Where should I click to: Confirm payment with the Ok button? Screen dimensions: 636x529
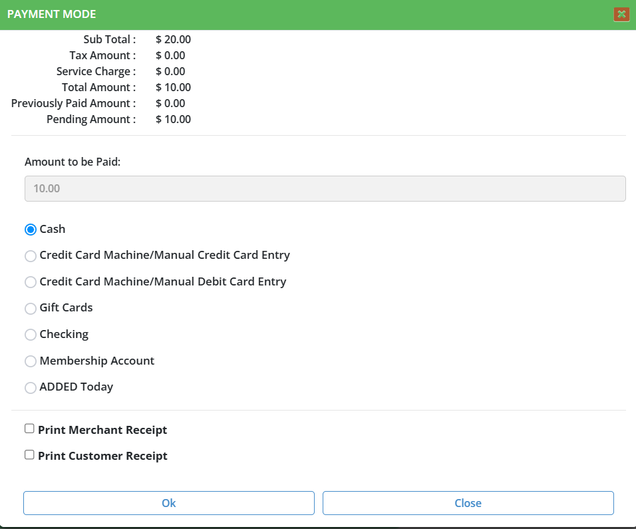point(168,503)
